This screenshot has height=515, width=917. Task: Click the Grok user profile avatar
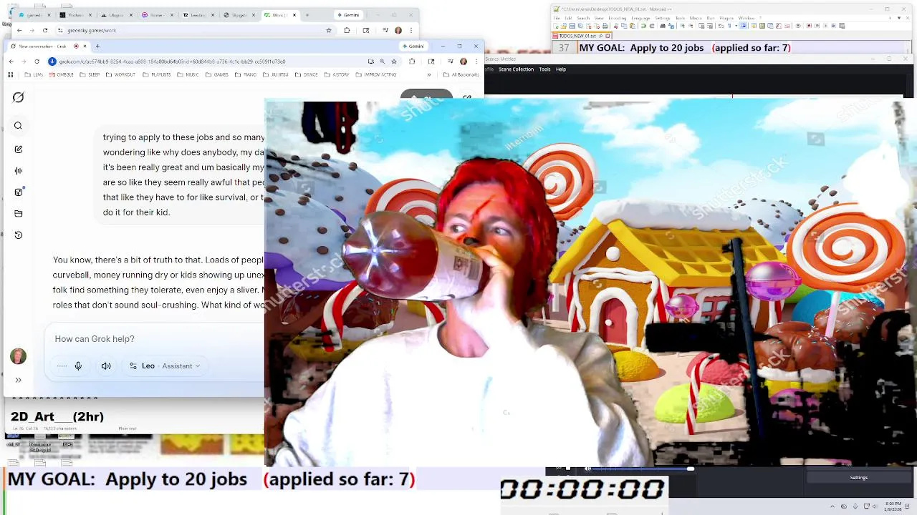coord(18,355)
